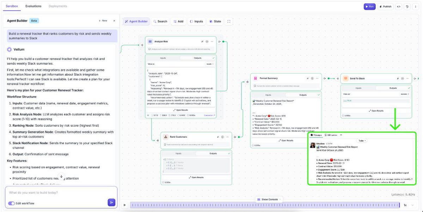
Task: Play the execution timeline
Action: point(124,205)
